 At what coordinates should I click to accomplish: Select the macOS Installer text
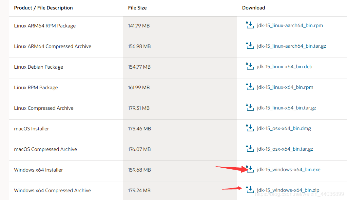31,129
